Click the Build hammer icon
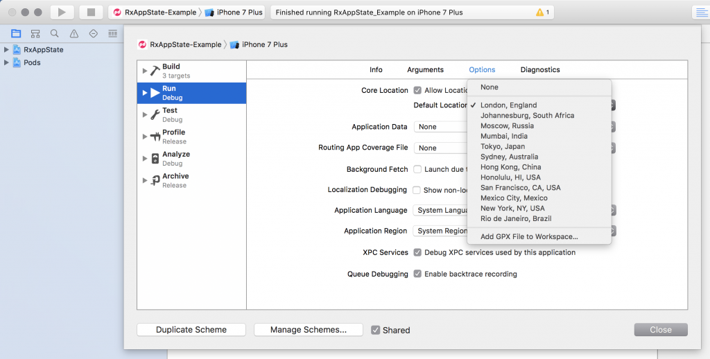This screenshot has height=359, width=710. click(155, 71)
